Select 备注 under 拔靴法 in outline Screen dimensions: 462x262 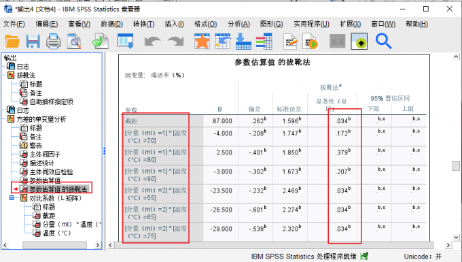click(36, 93)
